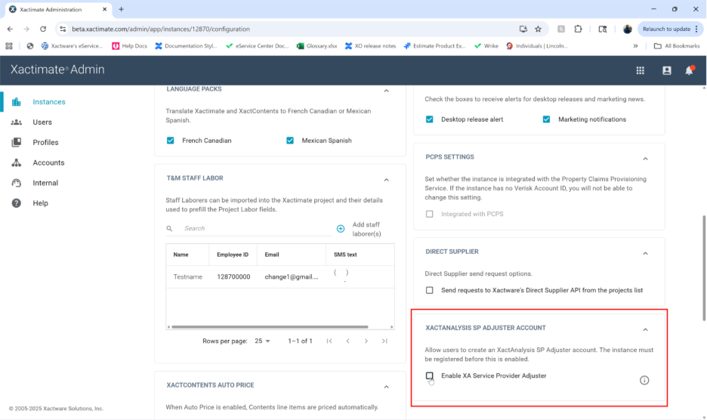The width and height of the screenshot is (707, 420).
Task: Uncheck Marketing notifications
Action: point(546,119)
